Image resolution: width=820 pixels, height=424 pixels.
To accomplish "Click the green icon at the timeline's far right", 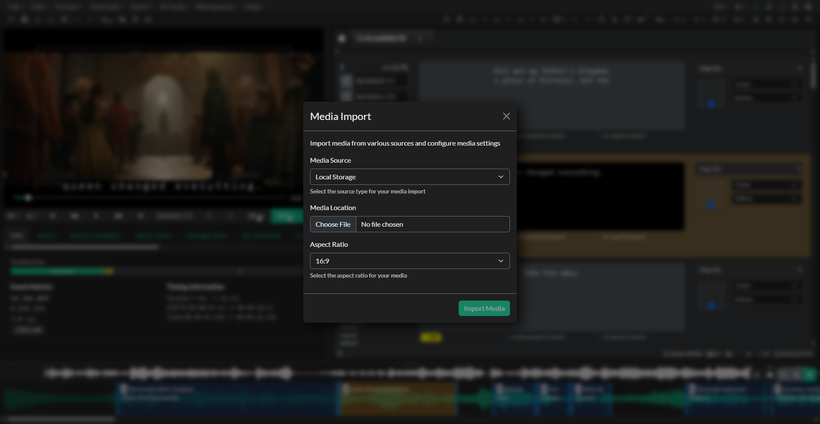I will click(809, 373).
